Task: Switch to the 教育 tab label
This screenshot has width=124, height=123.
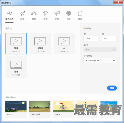Action: [46, 19]
